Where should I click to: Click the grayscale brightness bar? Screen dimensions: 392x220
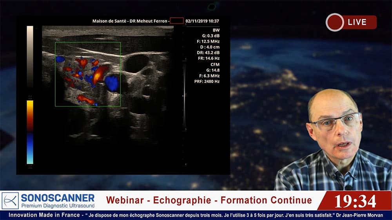(30, 57)
